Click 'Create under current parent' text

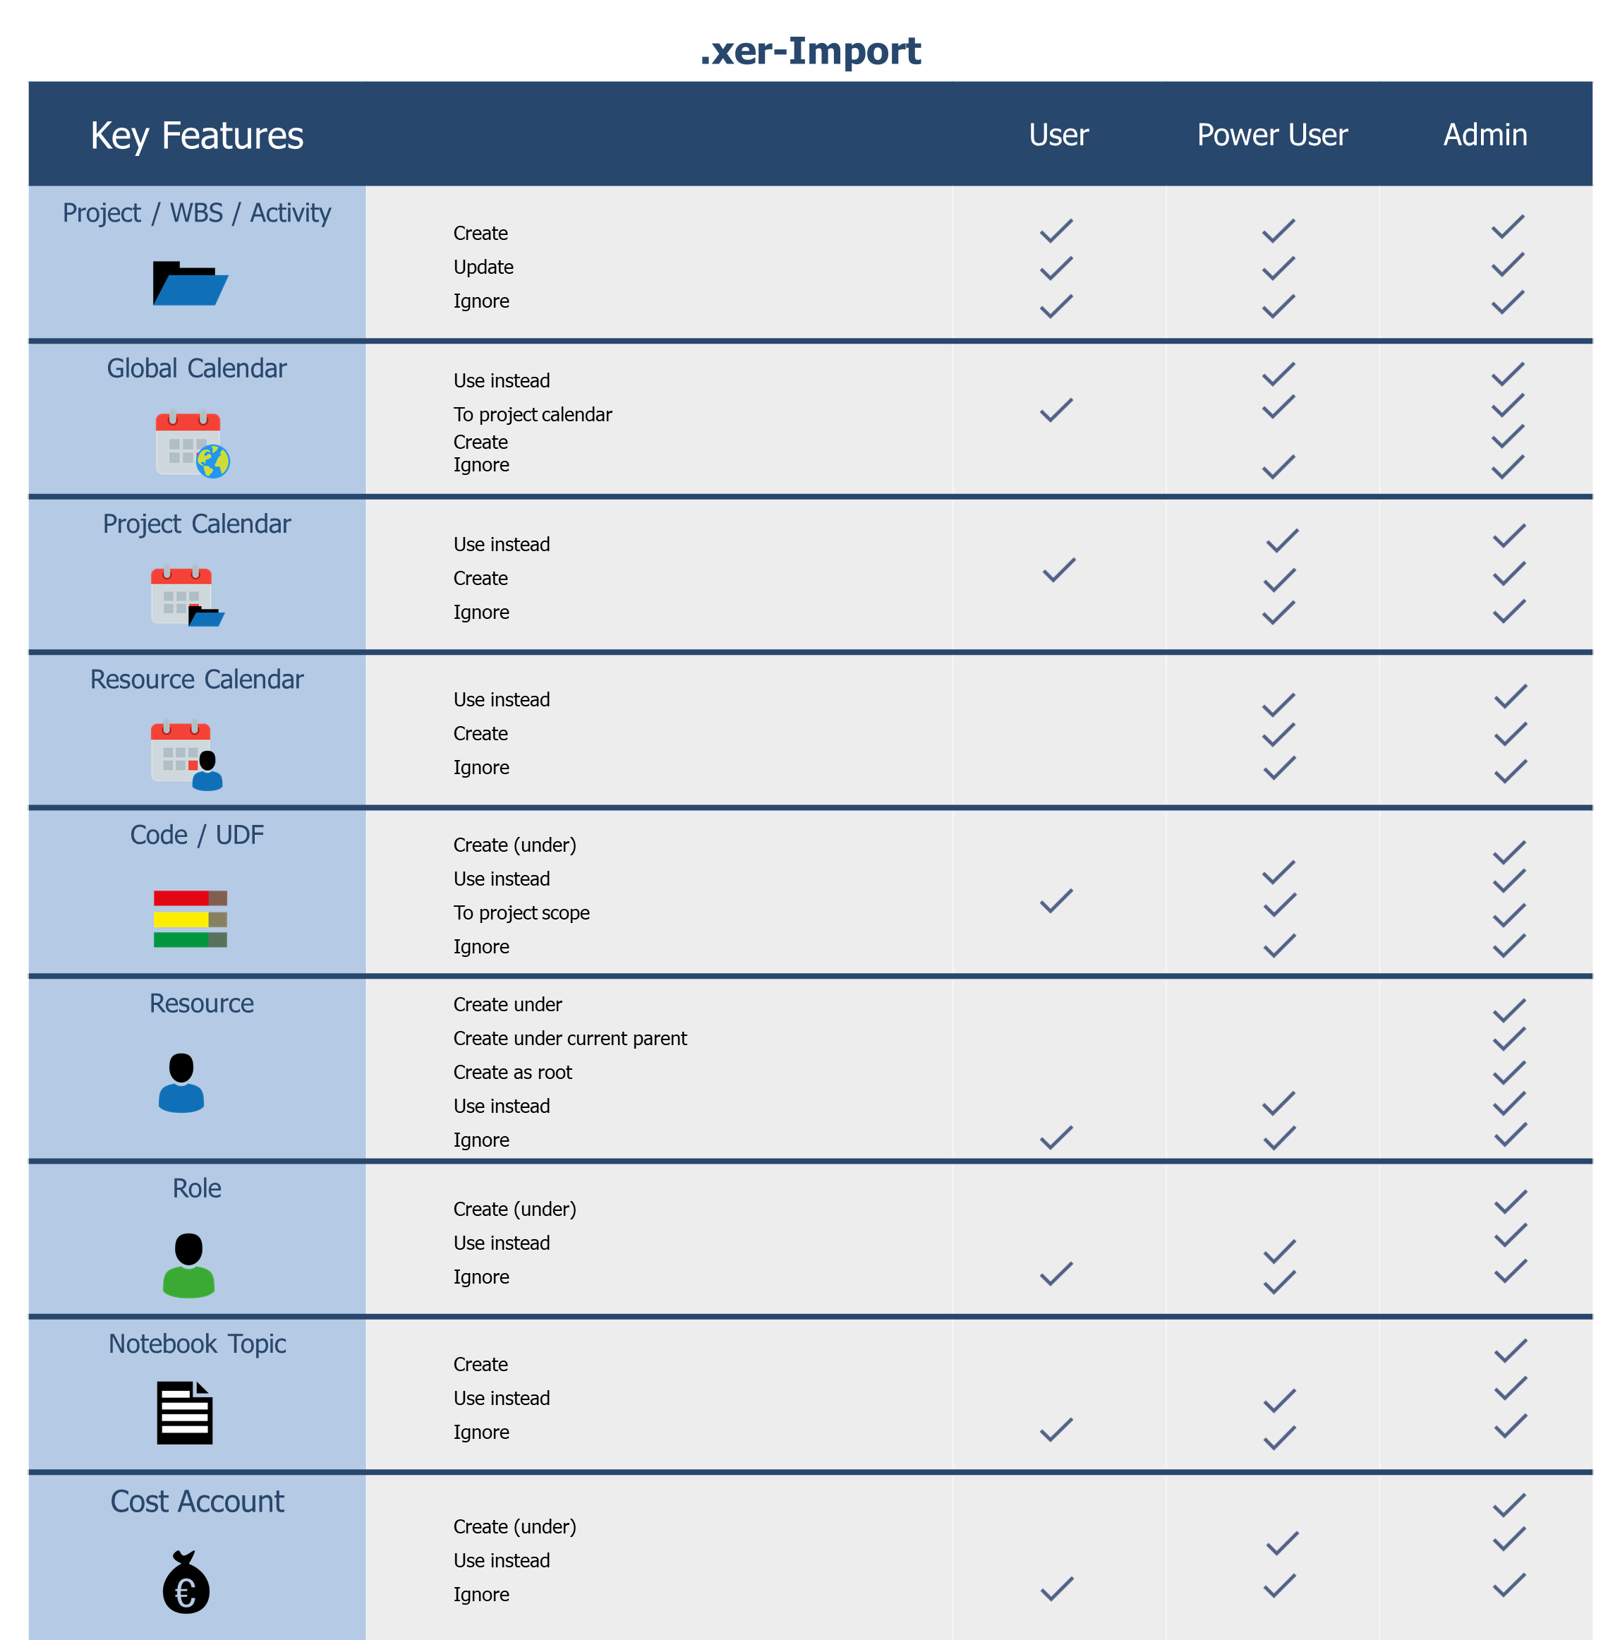(x=570, y=1039)
